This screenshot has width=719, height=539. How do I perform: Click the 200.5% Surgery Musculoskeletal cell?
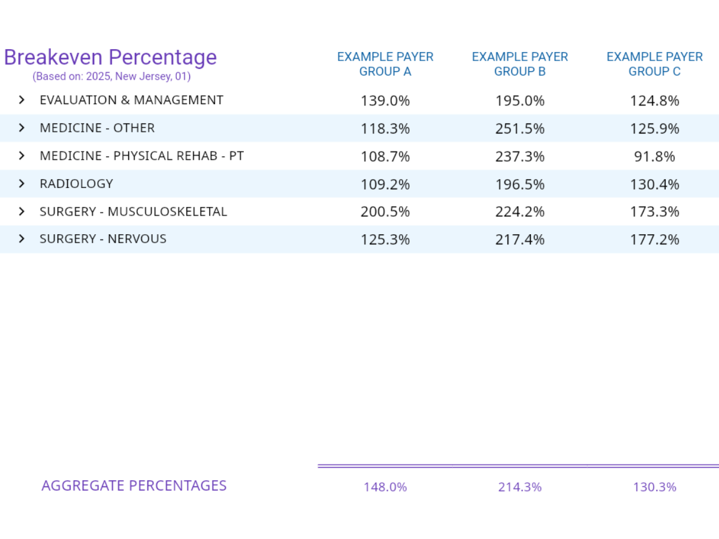385,211
